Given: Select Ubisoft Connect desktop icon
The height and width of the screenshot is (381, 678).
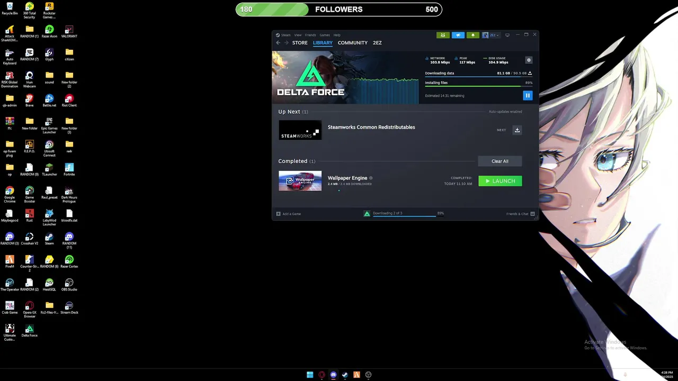Looking at the screenshot, I should click(x=49, y=148).
